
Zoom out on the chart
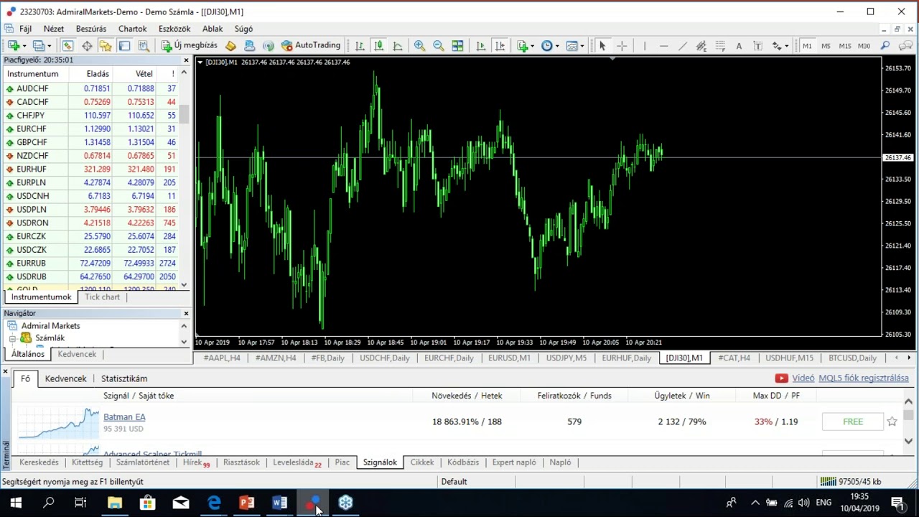tap(438, 46)
